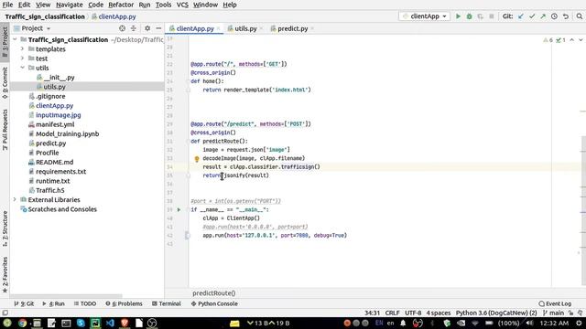
Task: Open Visual Studio Code from the taskbar
Action: point(110,323)
